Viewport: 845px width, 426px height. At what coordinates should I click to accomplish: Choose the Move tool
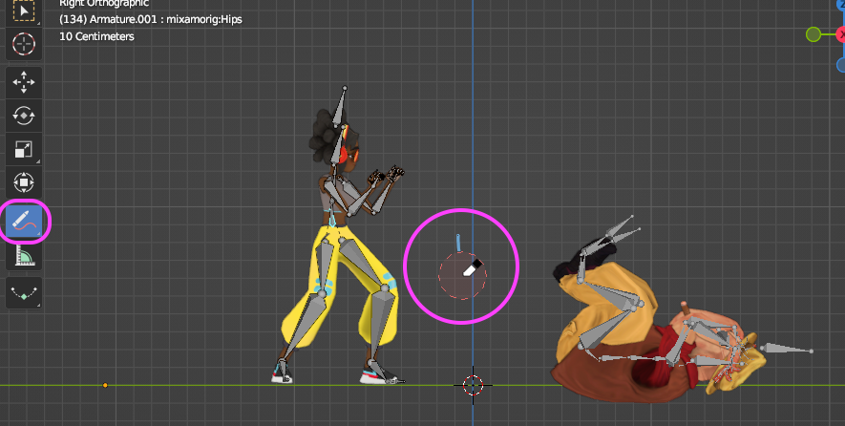(24, 82)
